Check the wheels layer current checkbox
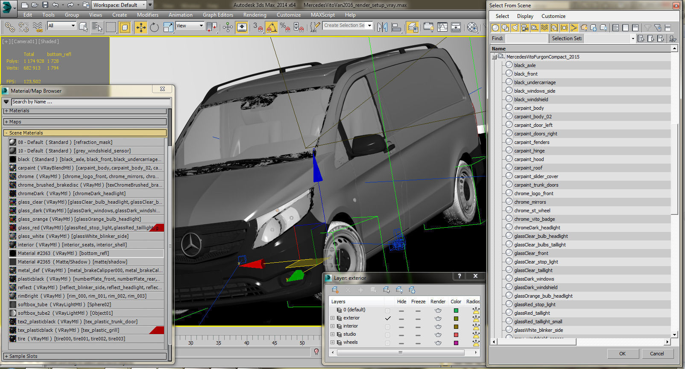The height and width of the screenshot is (369, 685). [387, 343]
